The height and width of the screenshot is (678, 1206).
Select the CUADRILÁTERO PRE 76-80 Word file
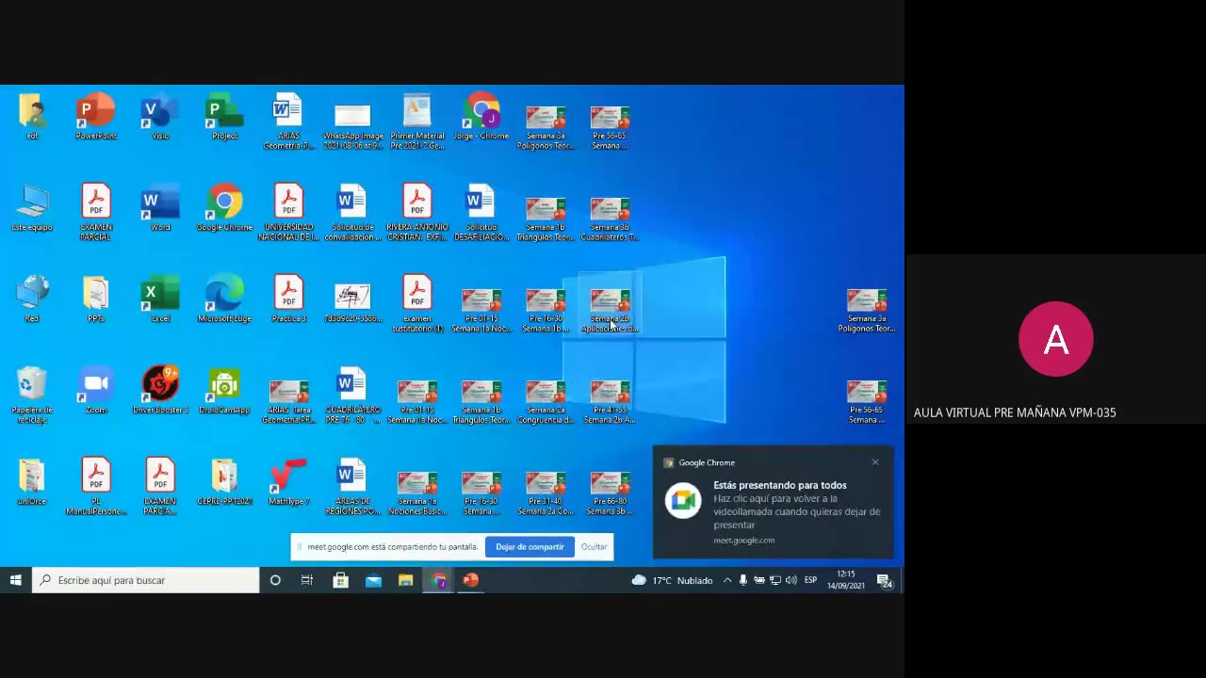click(352, 395)
